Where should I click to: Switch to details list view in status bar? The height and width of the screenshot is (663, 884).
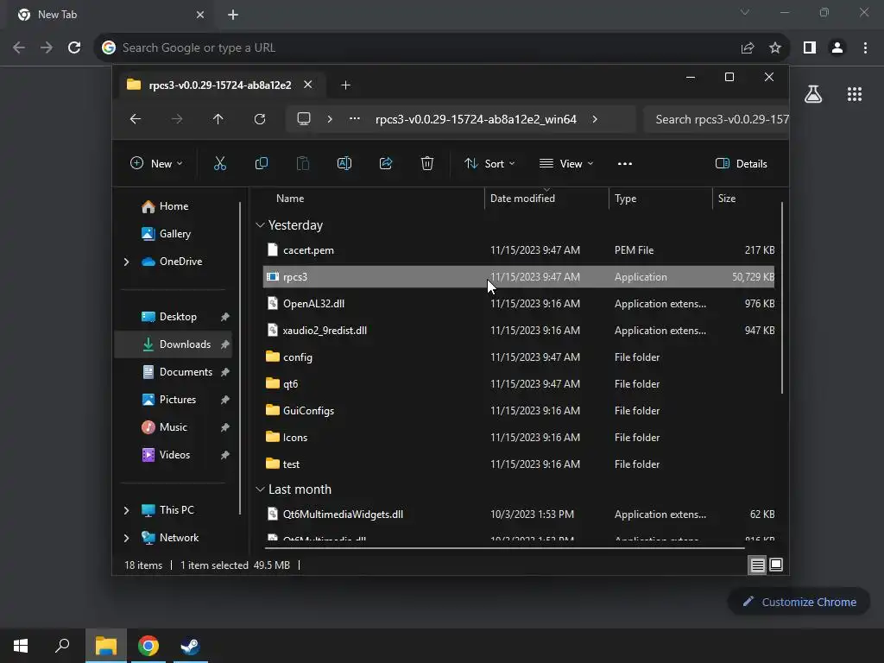pos(758,565)
